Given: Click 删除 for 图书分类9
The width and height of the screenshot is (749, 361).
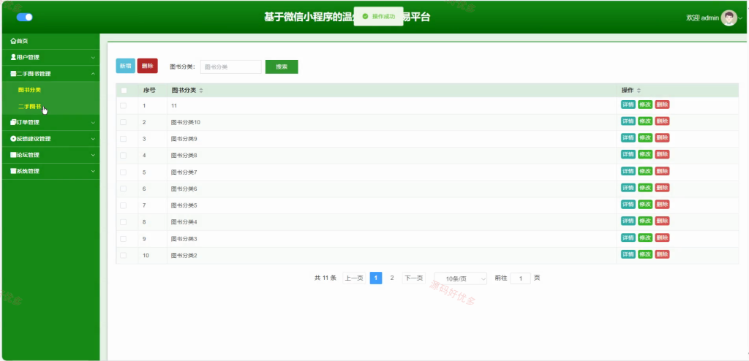Looking at the screenshot, I should (x=662, y=137).
